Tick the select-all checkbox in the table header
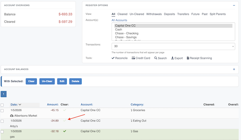 [x=2, y=105]
